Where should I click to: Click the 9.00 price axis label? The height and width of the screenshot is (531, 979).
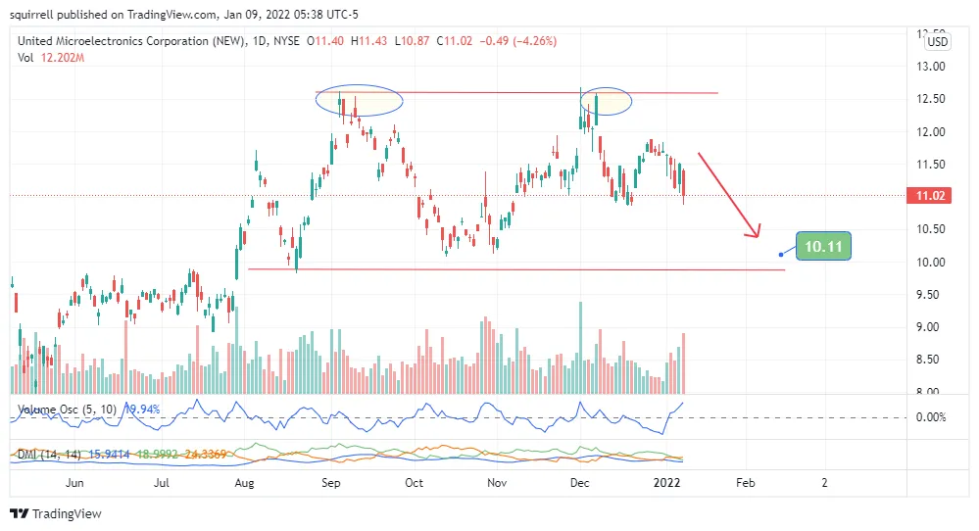930,327
